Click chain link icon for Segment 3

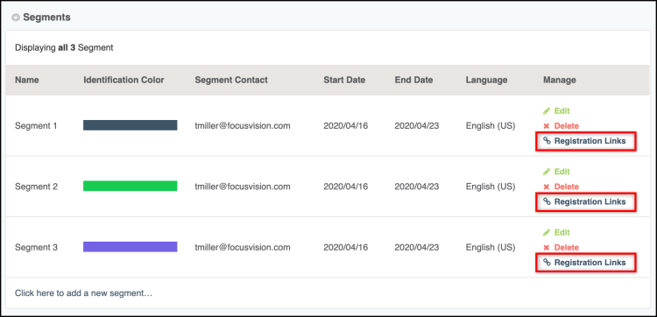(547, 263)
